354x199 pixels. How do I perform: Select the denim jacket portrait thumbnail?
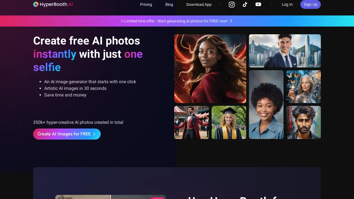(266, 104)
